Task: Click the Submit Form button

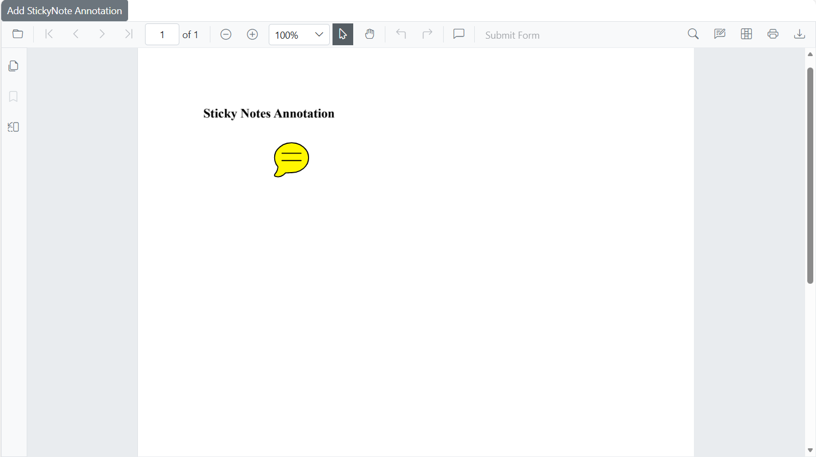Action: tap(512, 35)
